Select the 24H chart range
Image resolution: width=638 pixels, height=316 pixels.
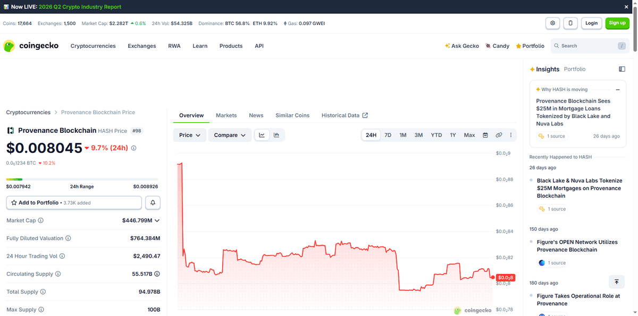[x=371, y=135]
